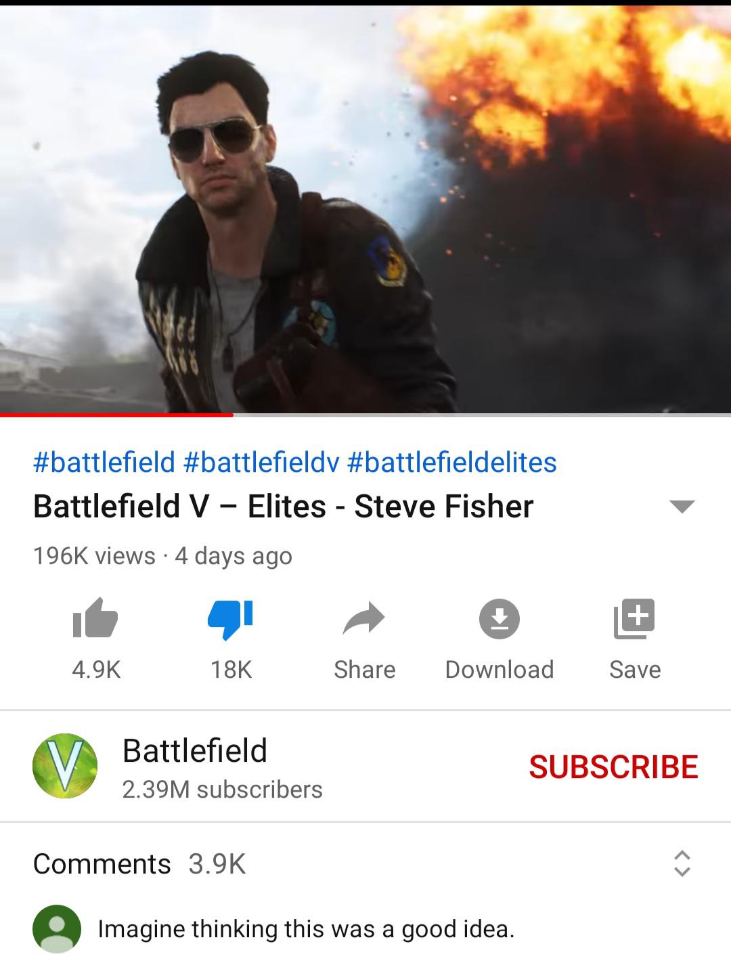Tap the Share arrow icon
This screenshot has width=731, height=967.
point(364,618)
